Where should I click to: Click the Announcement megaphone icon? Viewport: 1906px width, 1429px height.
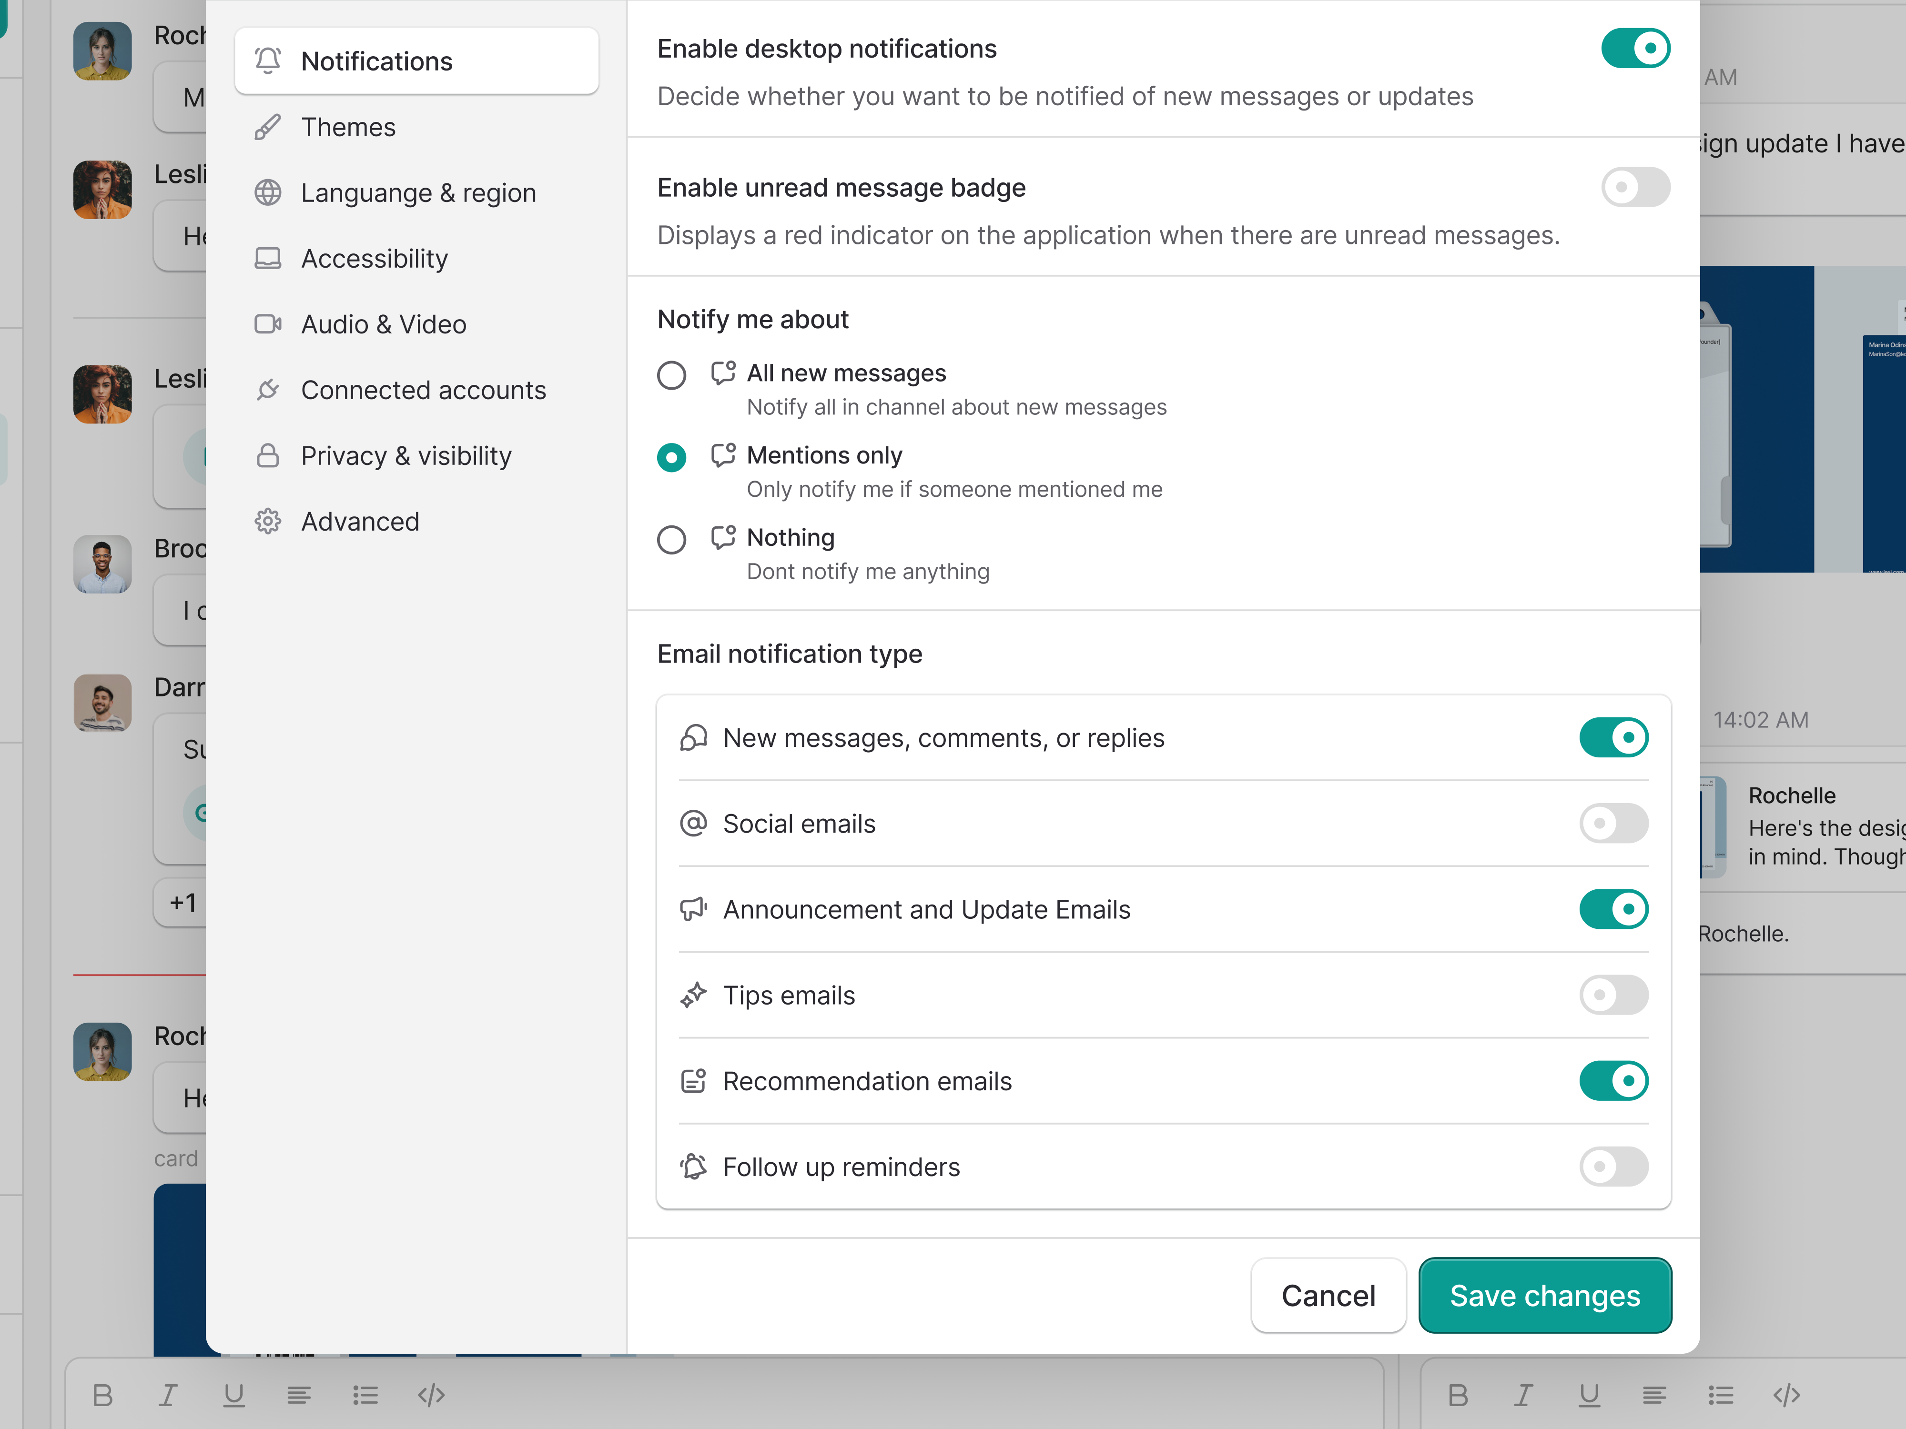tap(693, 909)
